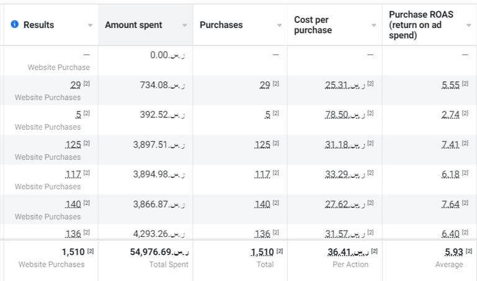
Task: Open the 125 result in Results column
Action: click(x=73, y=145)
